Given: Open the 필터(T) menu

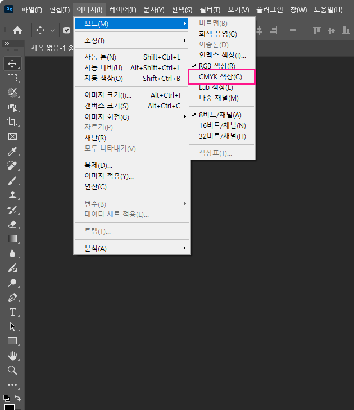Looking at the screenshot, I should (x=210, y=10).
